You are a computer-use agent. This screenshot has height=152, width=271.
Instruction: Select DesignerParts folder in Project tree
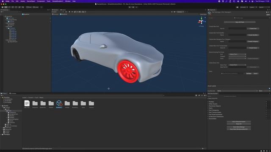14,114
